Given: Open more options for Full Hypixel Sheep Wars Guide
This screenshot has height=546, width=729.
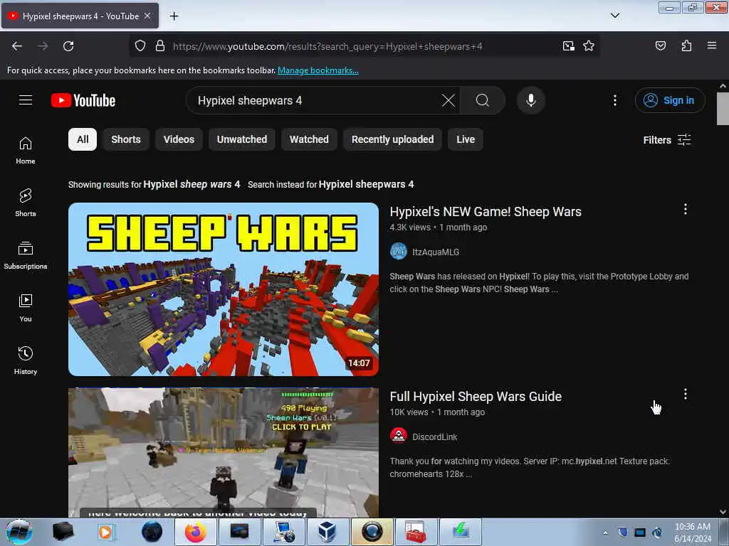Looking at the screenshot, I should click(686, 394).
